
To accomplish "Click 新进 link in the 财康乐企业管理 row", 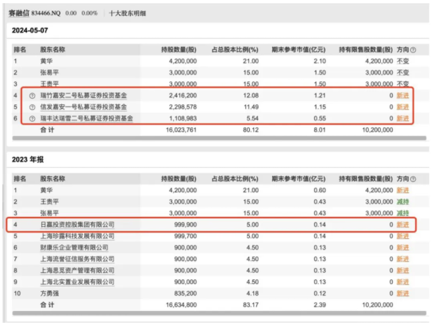I will point(403,248).
